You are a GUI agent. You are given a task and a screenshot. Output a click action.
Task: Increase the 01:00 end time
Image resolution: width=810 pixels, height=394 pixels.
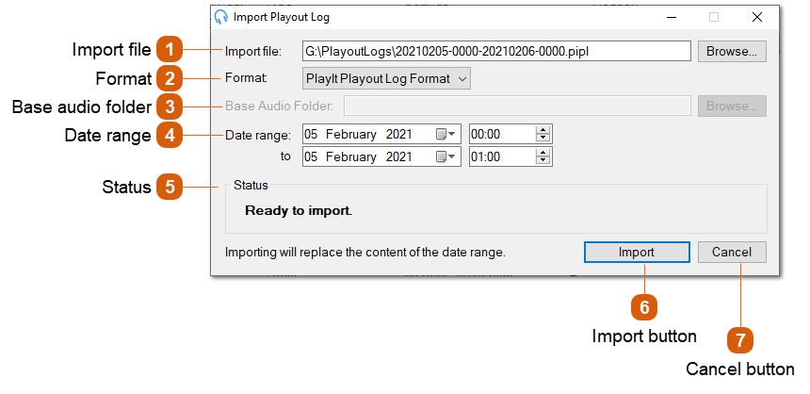[x=543, y=152]
